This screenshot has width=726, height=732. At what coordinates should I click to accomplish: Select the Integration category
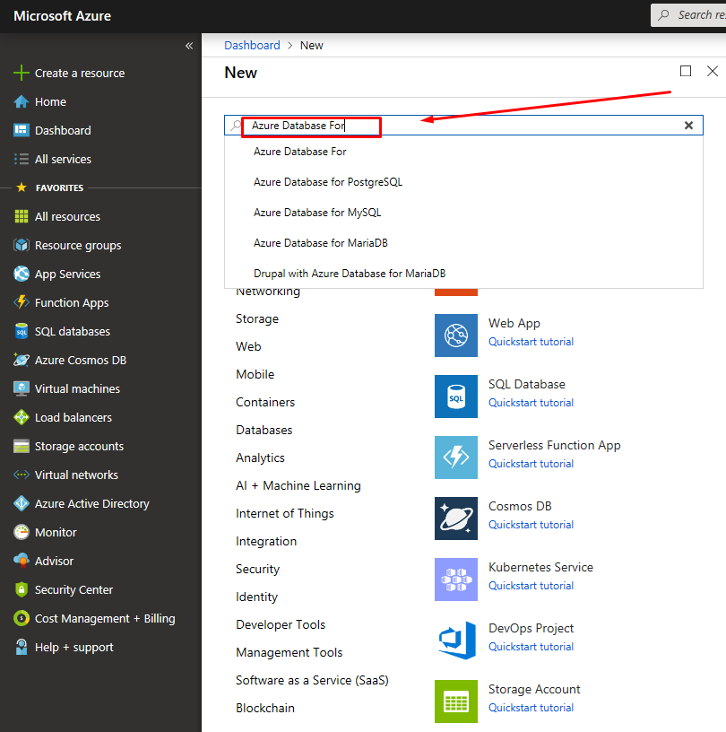click(266, 542)
